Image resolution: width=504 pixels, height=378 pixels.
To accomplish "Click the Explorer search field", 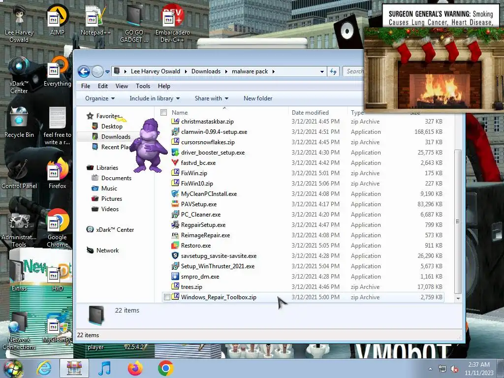I will tap(353, 71).
